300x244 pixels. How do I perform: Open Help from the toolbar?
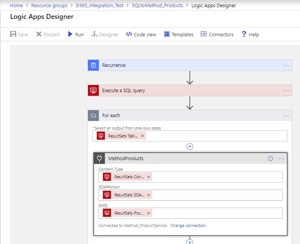(250, 34)
